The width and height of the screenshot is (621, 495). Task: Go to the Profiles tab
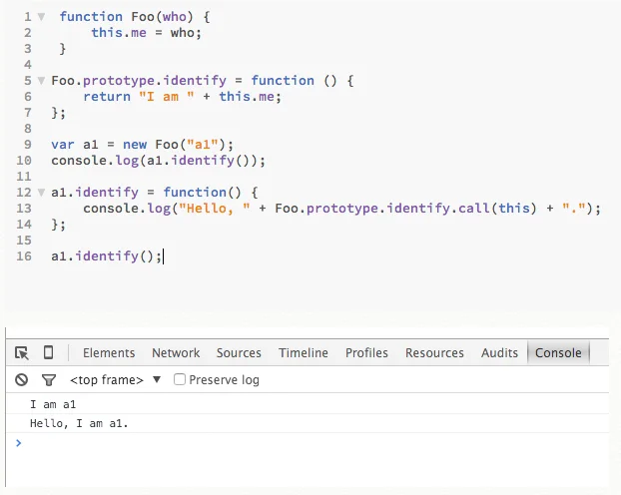(x=366, y=352)
